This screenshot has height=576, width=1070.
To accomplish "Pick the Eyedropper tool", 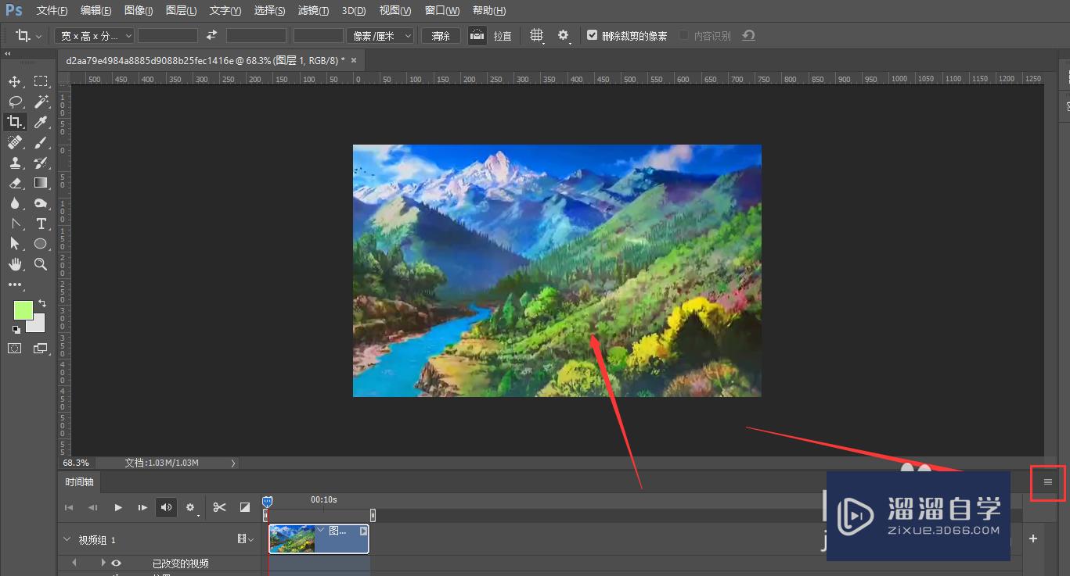I will point(41,122).
